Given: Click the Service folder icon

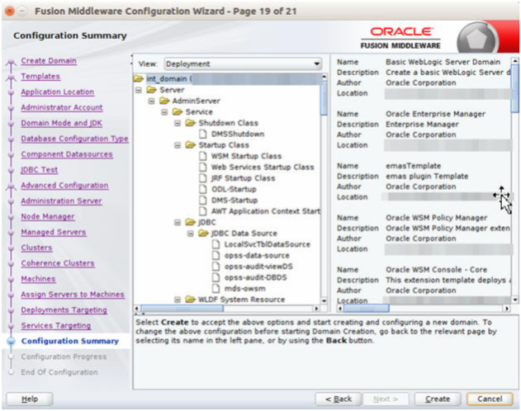Looking at the screenshot, I should pos(178,112).
